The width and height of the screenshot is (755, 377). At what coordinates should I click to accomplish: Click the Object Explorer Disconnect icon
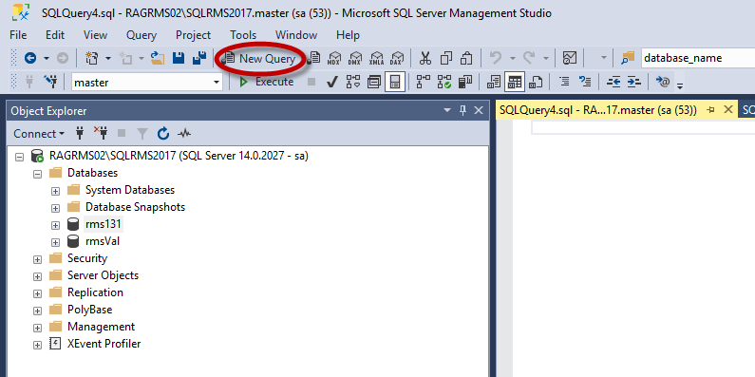coord(101,133)
